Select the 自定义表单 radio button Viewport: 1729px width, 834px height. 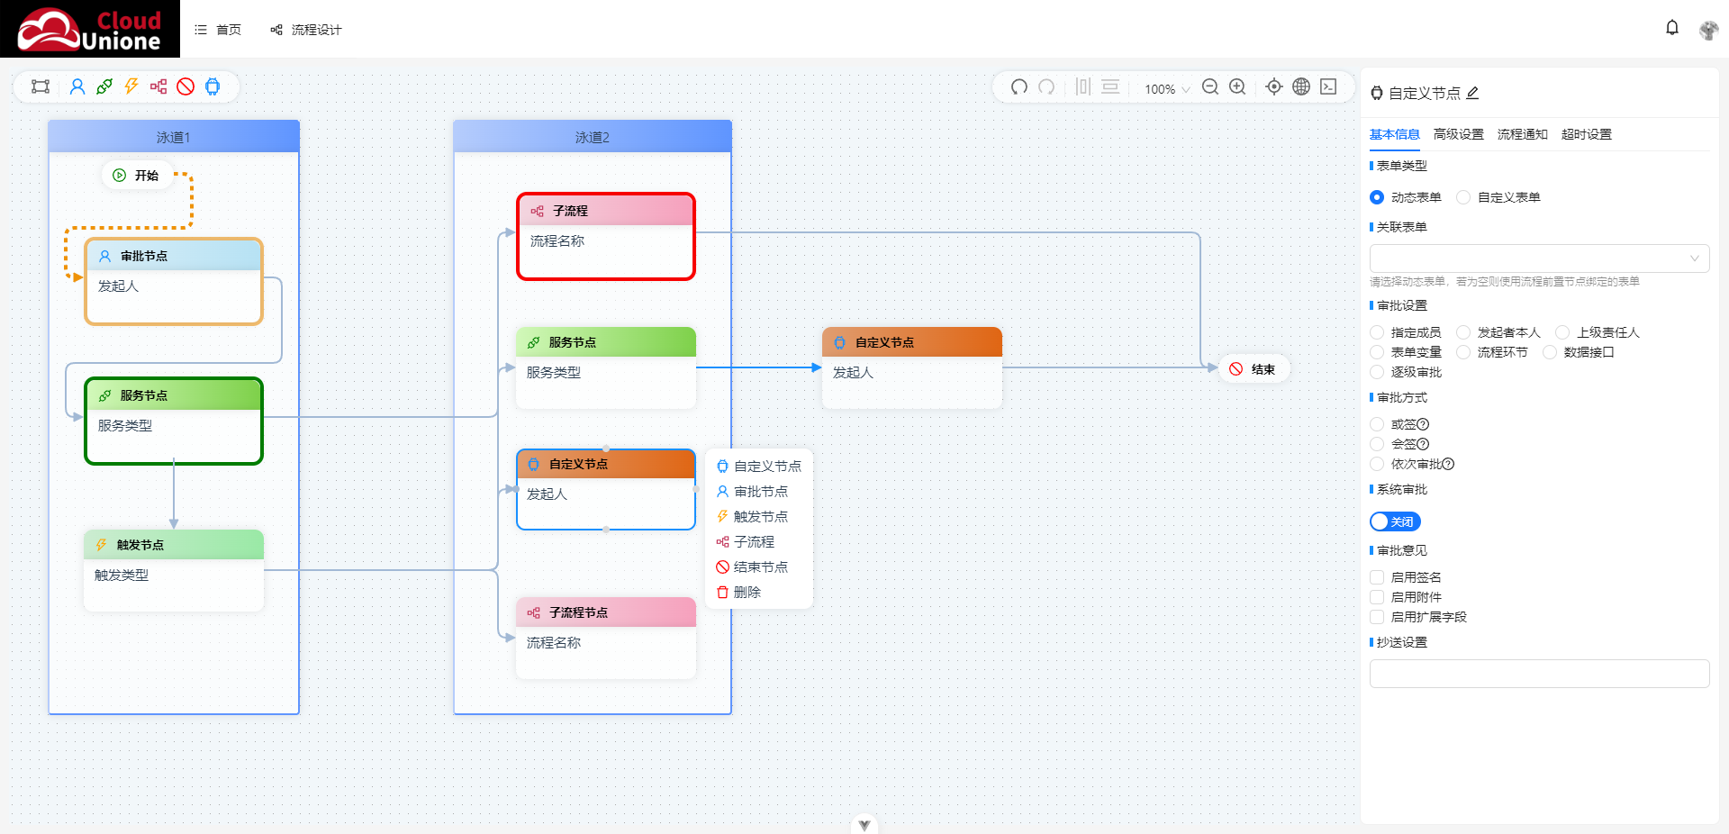[1463, 197]
